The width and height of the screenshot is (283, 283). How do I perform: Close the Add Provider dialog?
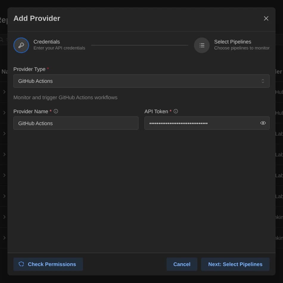tap(266, 18)
